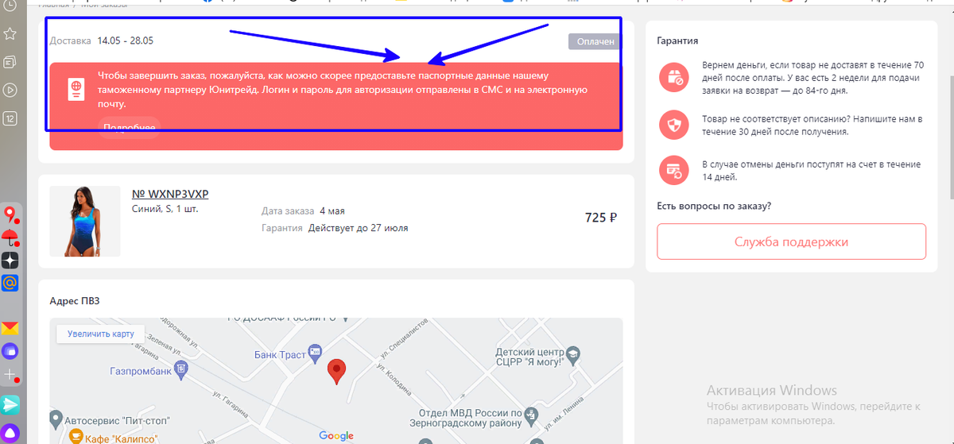Screen dimensions: 954x444
Task: Click the Подробнее button in red banner
Action: pos(130,127)
